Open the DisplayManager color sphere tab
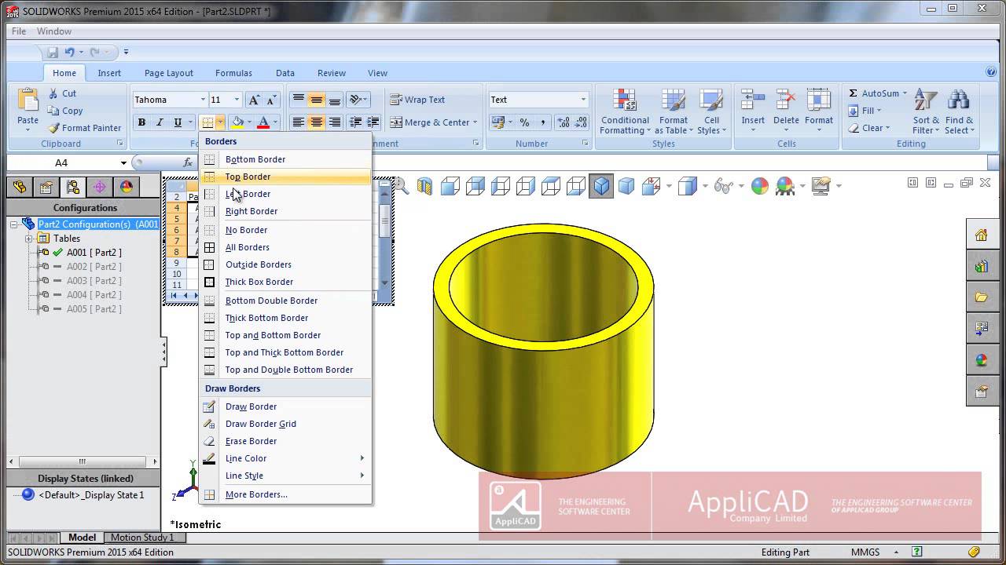This screenshot has width=1006, height=565. (126, 187)
